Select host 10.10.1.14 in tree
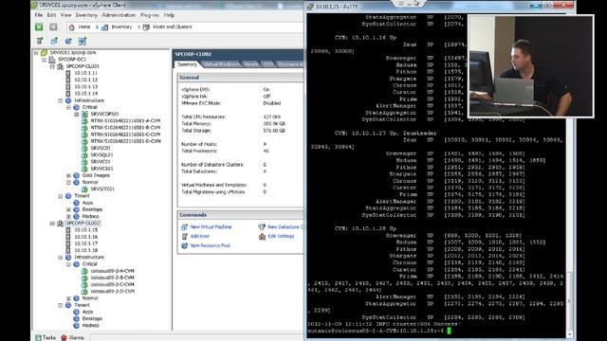This screenshot has height=341, width=607. [85, 94]
